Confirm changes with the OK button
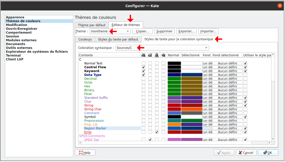This screenshot has height=162, width=285. [x=268, y=153]
